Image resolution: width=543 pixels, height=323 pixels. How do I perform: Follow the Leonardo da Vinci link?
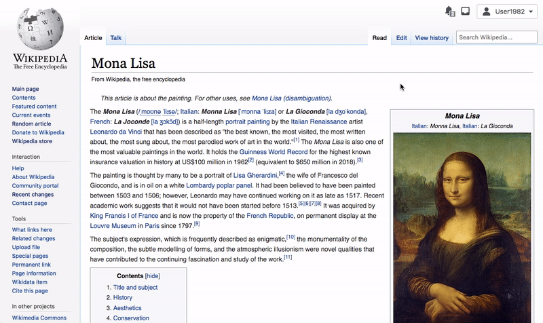pos(115,132)
